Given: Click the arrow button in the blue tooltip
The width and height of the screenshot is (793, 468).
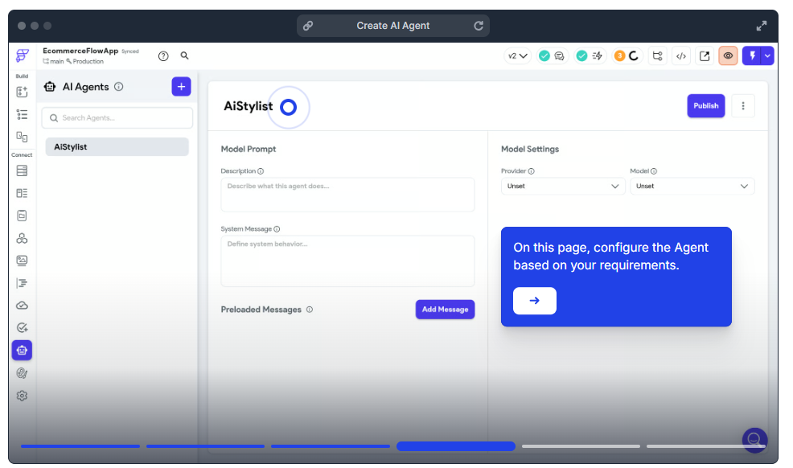Looking at the screenshot, I should 535,301.
